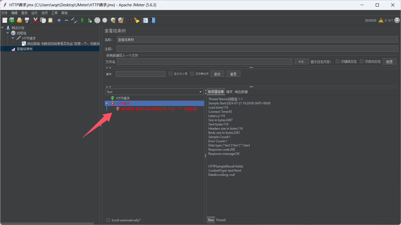Switch to the 响应数据 tab

pyautogui.click(x=241, y=92)
